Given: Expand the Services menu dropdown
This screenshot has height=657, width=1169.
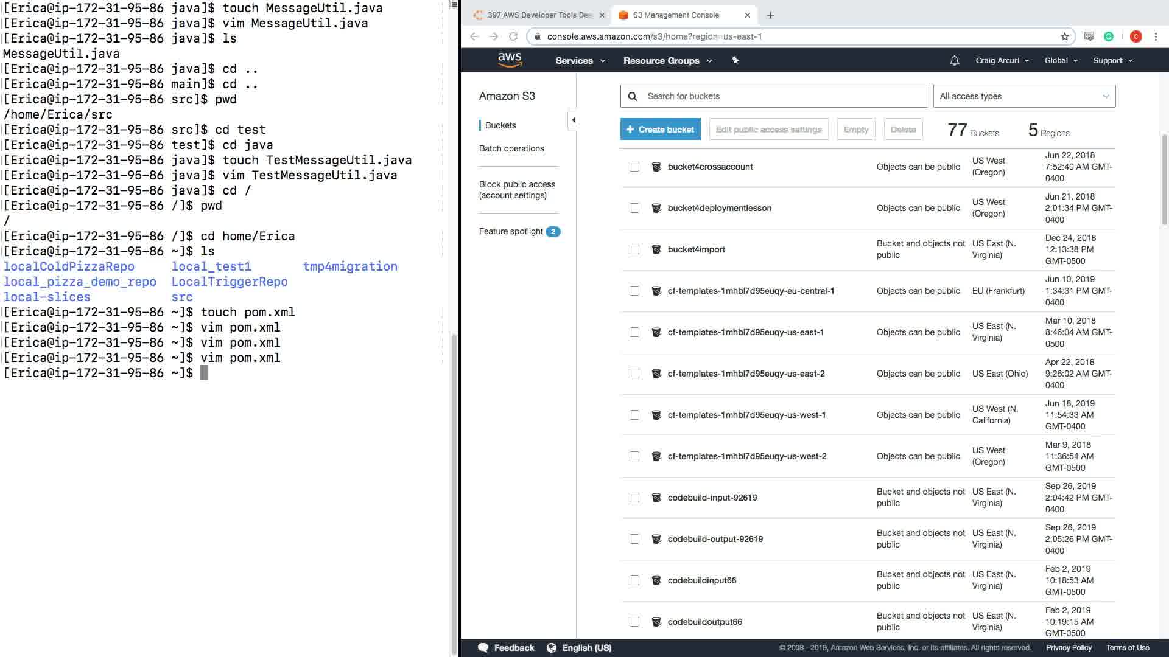Looking at the screenshot, I should tap(580, 60).
